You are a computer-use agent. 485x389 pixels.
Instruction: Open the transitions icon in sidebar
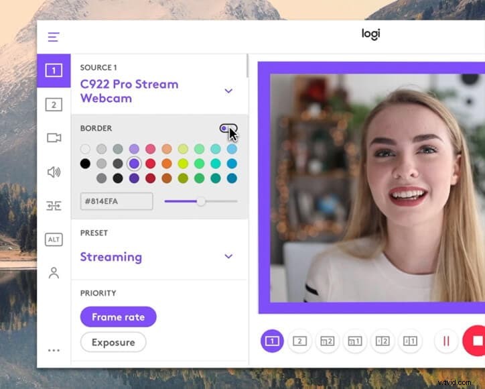pyautogui.click(x=54, y=206)
